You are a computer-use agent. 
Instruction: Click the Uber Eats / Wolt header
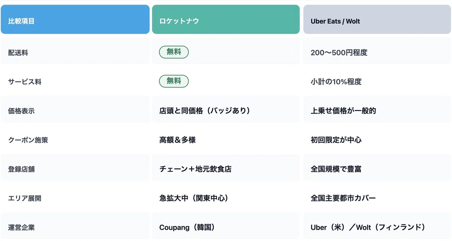377,20
